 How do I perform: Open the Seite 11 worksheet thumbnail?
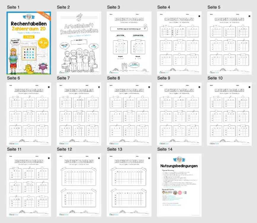pyautogui.click(x=29, y=185)
